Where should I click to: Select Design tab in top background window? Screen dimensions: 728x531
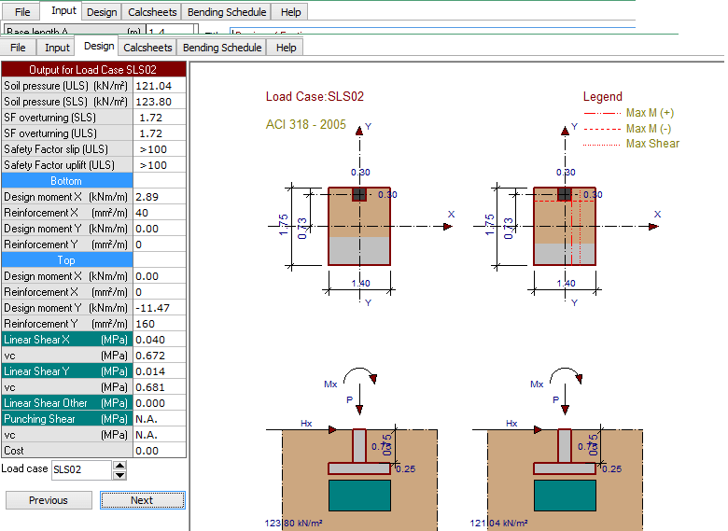(102, 12)
